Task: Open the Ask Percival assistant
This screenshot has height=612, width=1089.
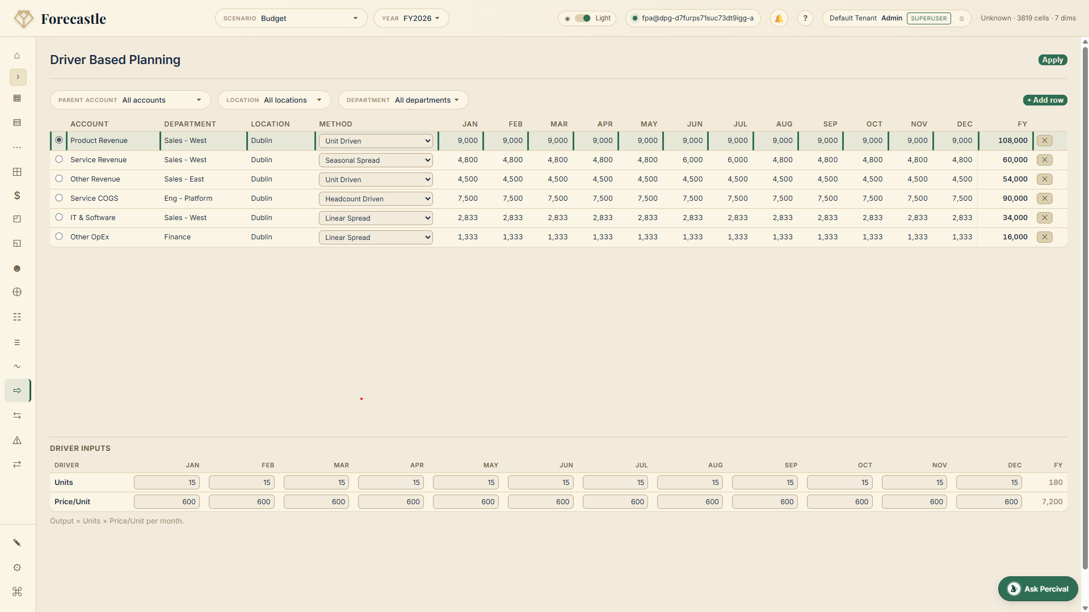Action: tap(1037, 588)
